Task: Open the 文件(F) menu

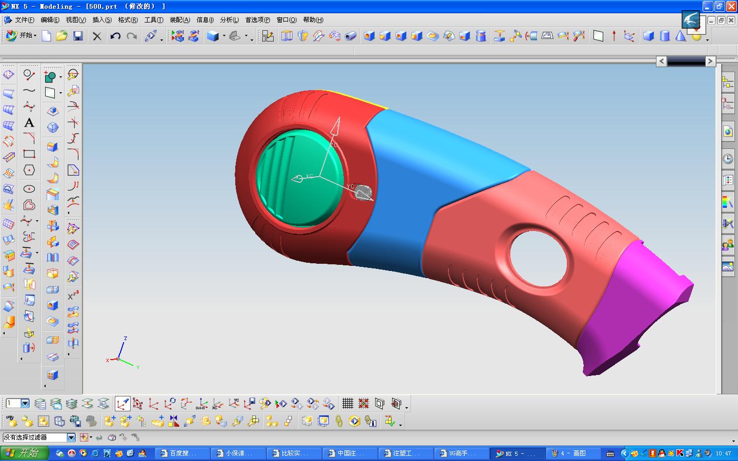Action: tap(25, 20)
